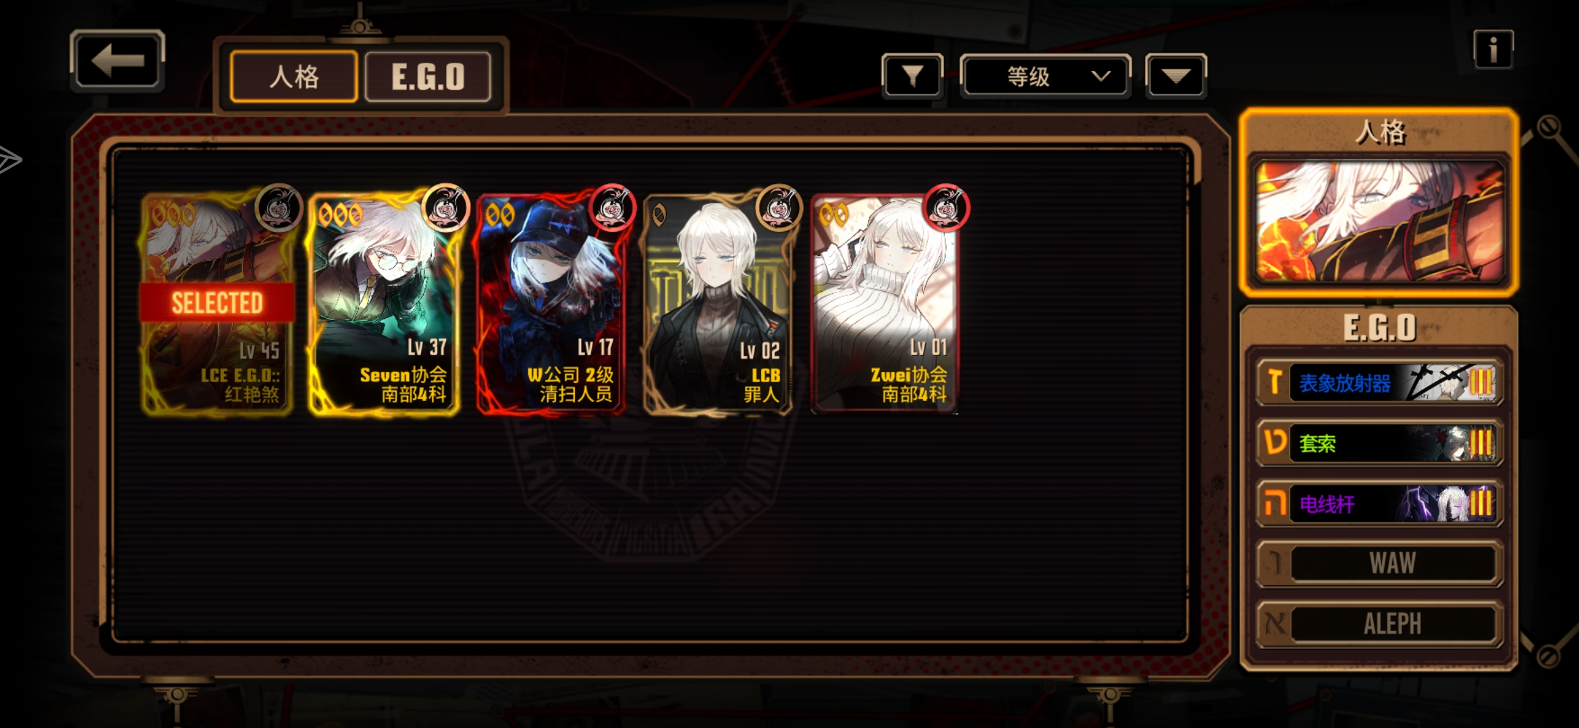Toggle sort order with the triangle button
The width and height of the screenshot is (1579, 728).
click(x=1175, y=76)
